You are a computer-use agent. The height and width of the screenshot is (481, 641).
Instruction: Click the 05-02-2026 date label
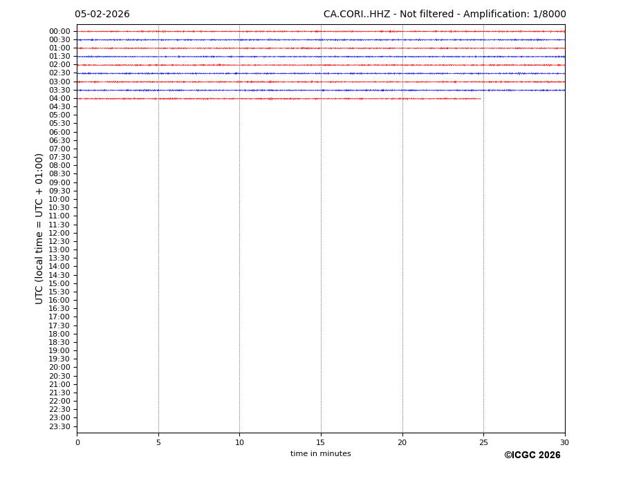click(102, 15)
